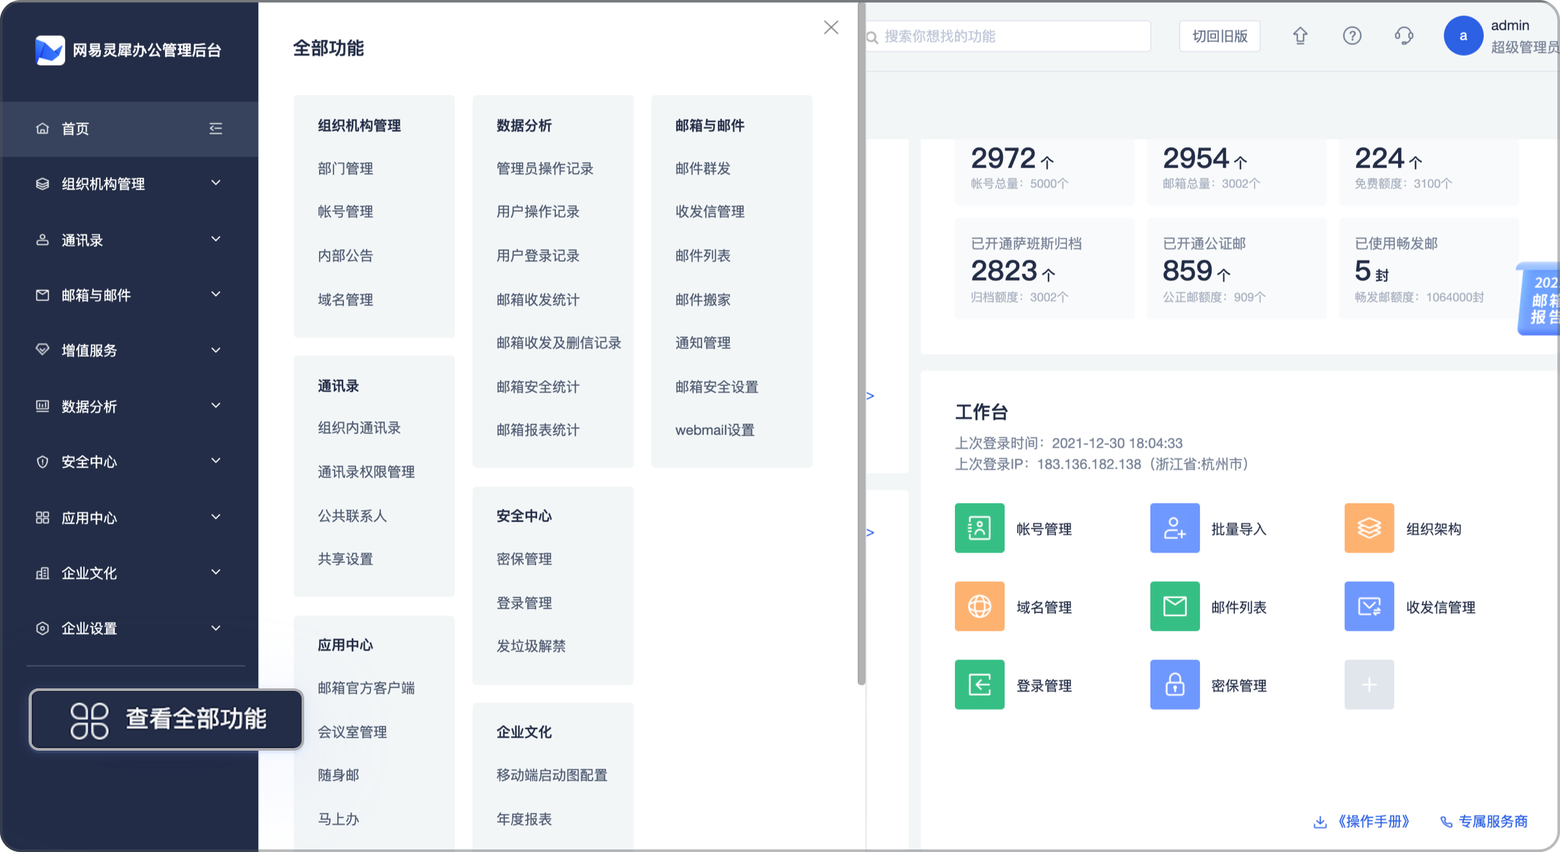The width and height of the screenshot is (1560, 852).
Task: Click the all-functions panel vertical scrollbar
Action: tap(861, 344)
